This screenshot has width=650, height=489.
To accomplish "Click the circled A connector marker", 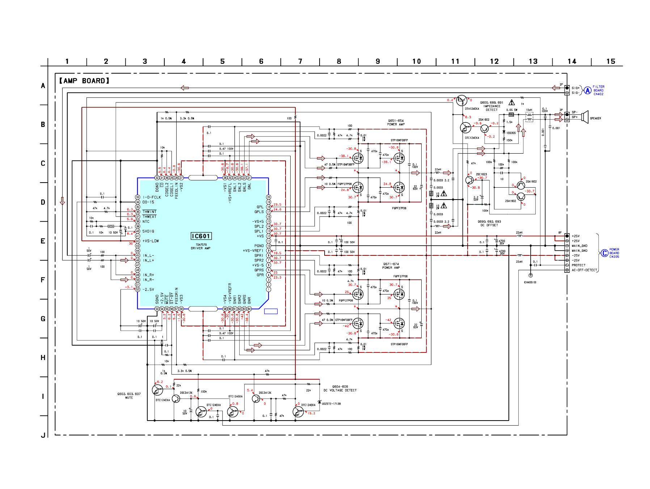I will tap(588, 91).
